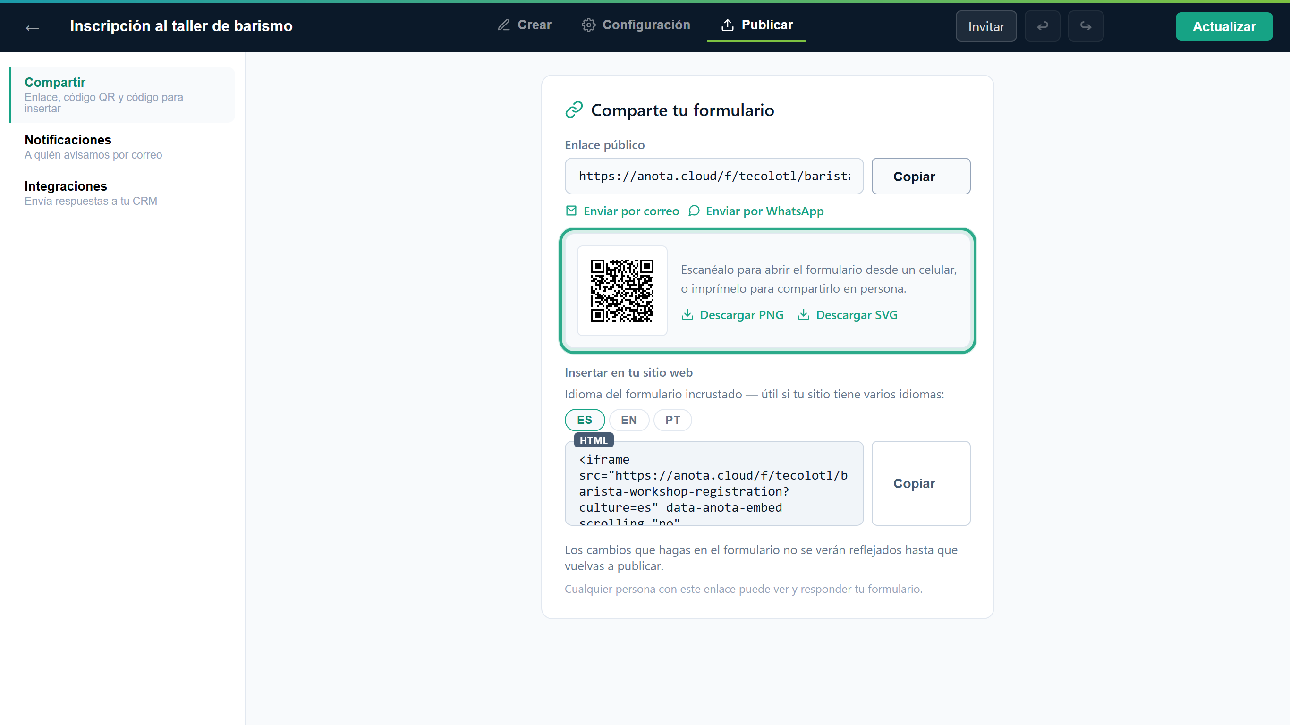Click the Actualizar button
The width and height of the screenshot is (1290, 725).
coord(1224,26)
